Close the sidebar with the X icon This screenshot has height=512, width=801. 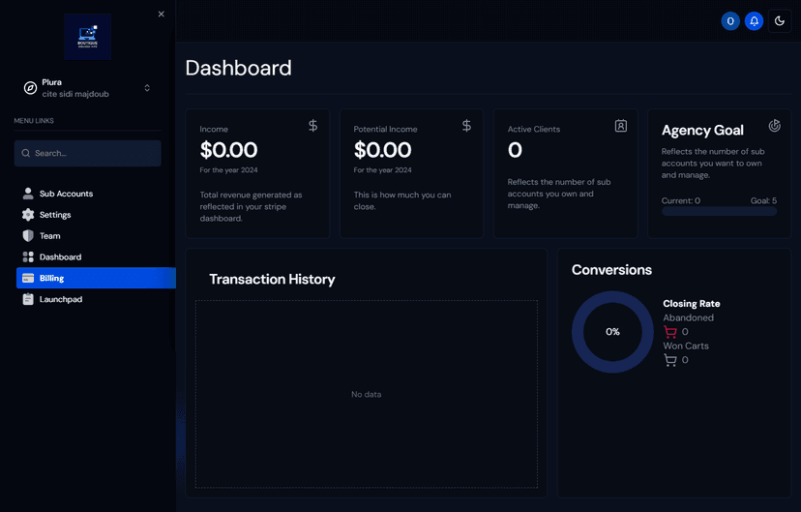[x=161, y=15]
